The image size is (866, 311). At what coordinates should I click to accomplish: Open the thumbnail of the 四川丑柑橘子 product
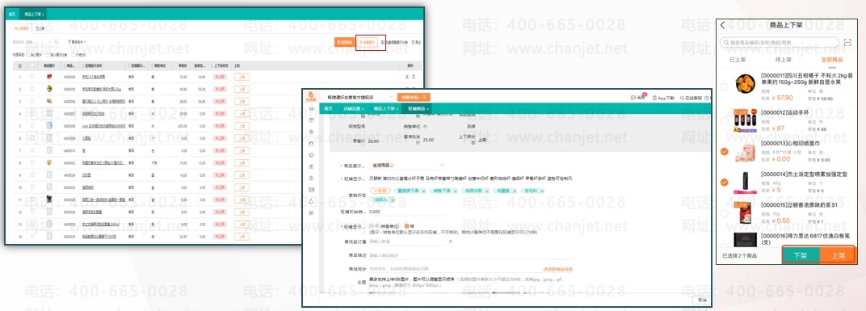coord(746,84)
